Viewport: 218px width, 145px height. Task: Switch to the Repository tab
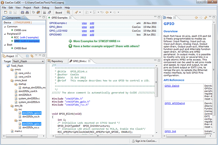57,61
